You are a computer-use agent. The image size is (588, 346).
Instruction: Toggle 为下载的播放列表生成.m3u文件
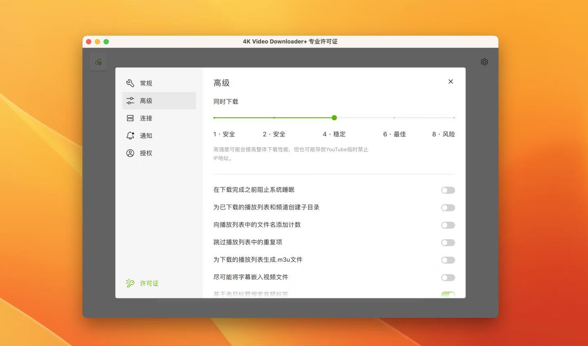pyautogui.click(x=448, y=260)
